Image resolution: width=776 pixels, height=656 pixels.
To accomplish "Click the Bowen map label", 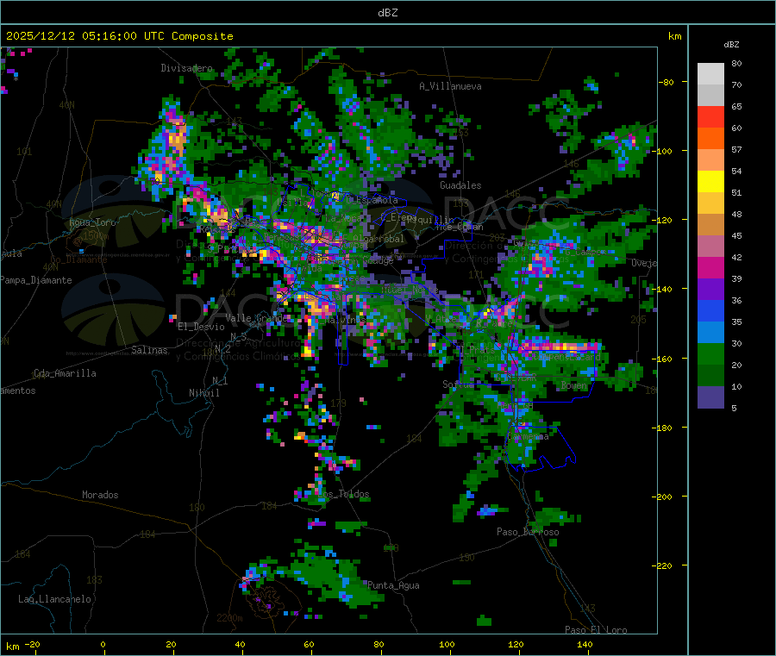I will 574,384.
